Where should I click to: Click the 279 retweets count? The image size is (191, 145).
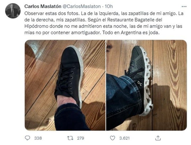pyautogui.click(x=81, y=138)
